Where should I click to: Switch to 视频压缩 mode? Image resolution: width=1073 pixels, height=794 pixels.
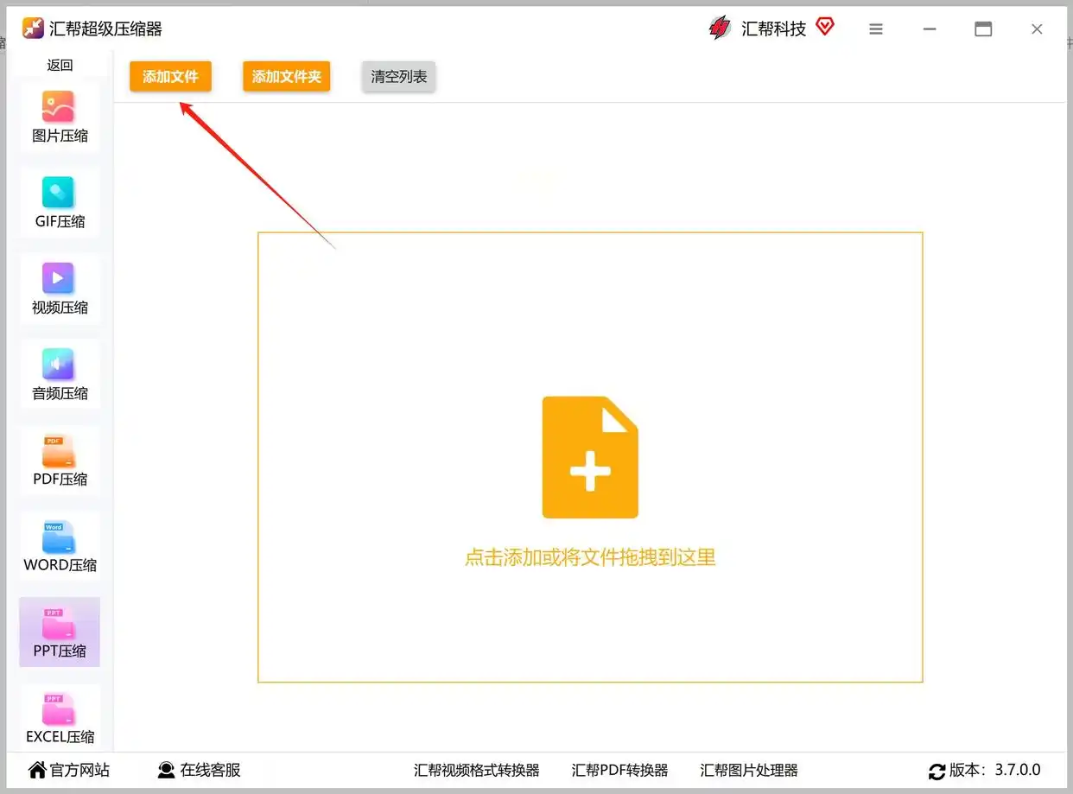point(59,289)
